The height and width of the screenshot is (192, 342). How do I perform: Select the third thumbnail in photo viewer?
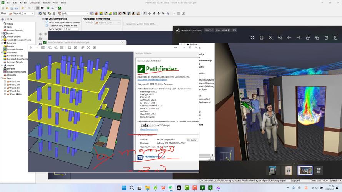pos(305,170)
